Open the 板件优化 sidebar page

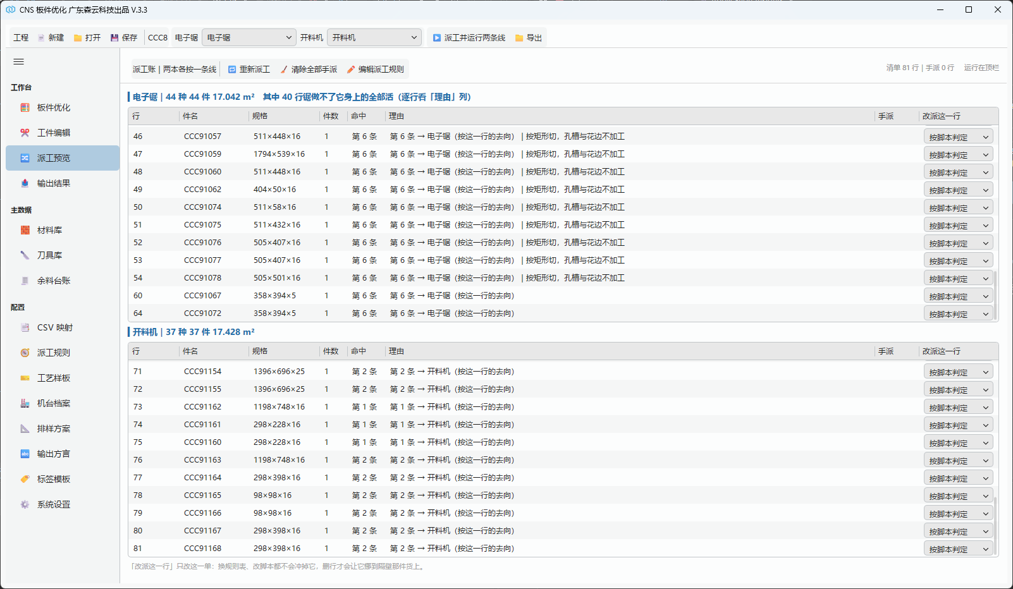[x=63, y=107]
